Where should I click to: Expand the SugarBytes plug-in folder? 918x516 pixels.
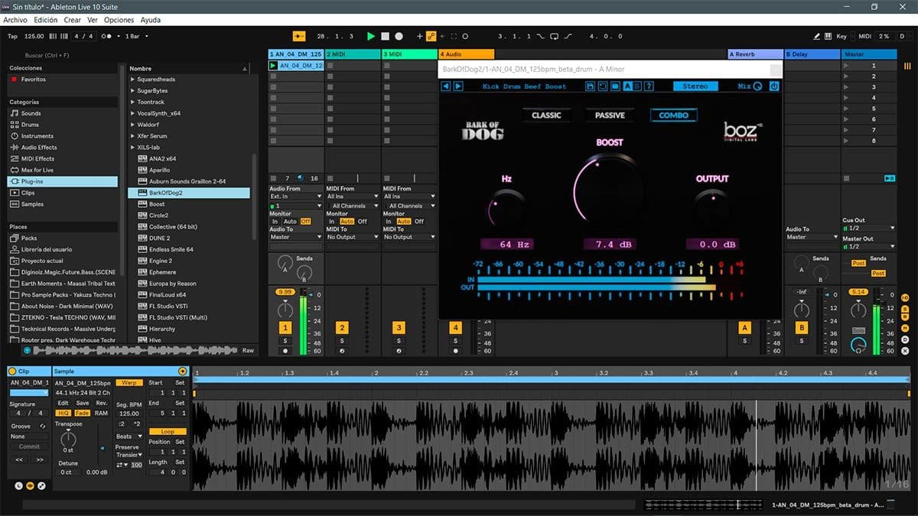[x=133, y=91]
